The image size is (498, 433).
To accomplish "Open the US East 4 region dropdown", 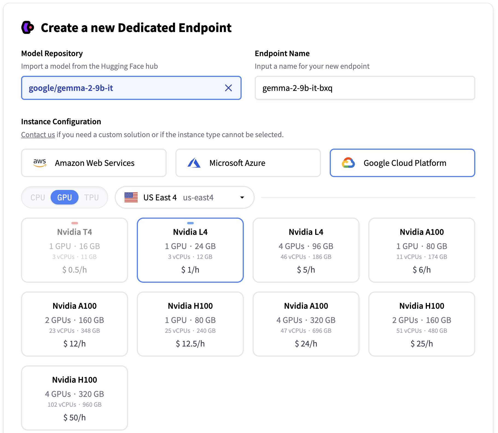I will pyautogui.click(x=178, y=197).
